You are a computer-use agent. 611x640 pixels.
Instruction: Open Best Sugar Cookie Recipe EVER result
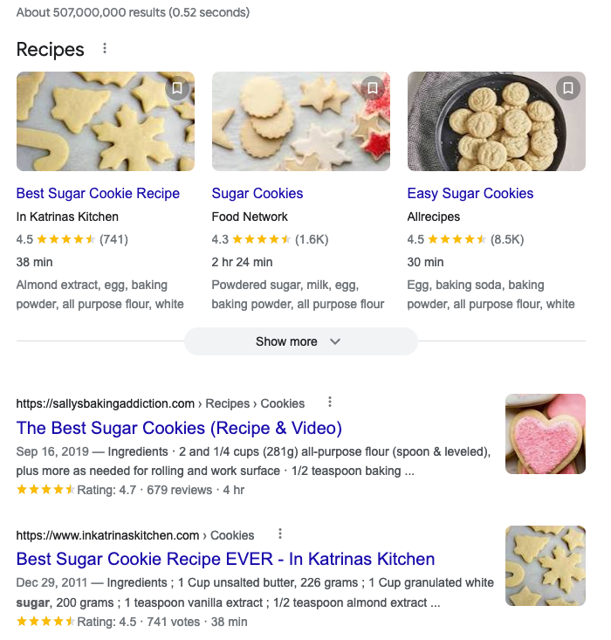pyautogui.click(x=225, y=560)
